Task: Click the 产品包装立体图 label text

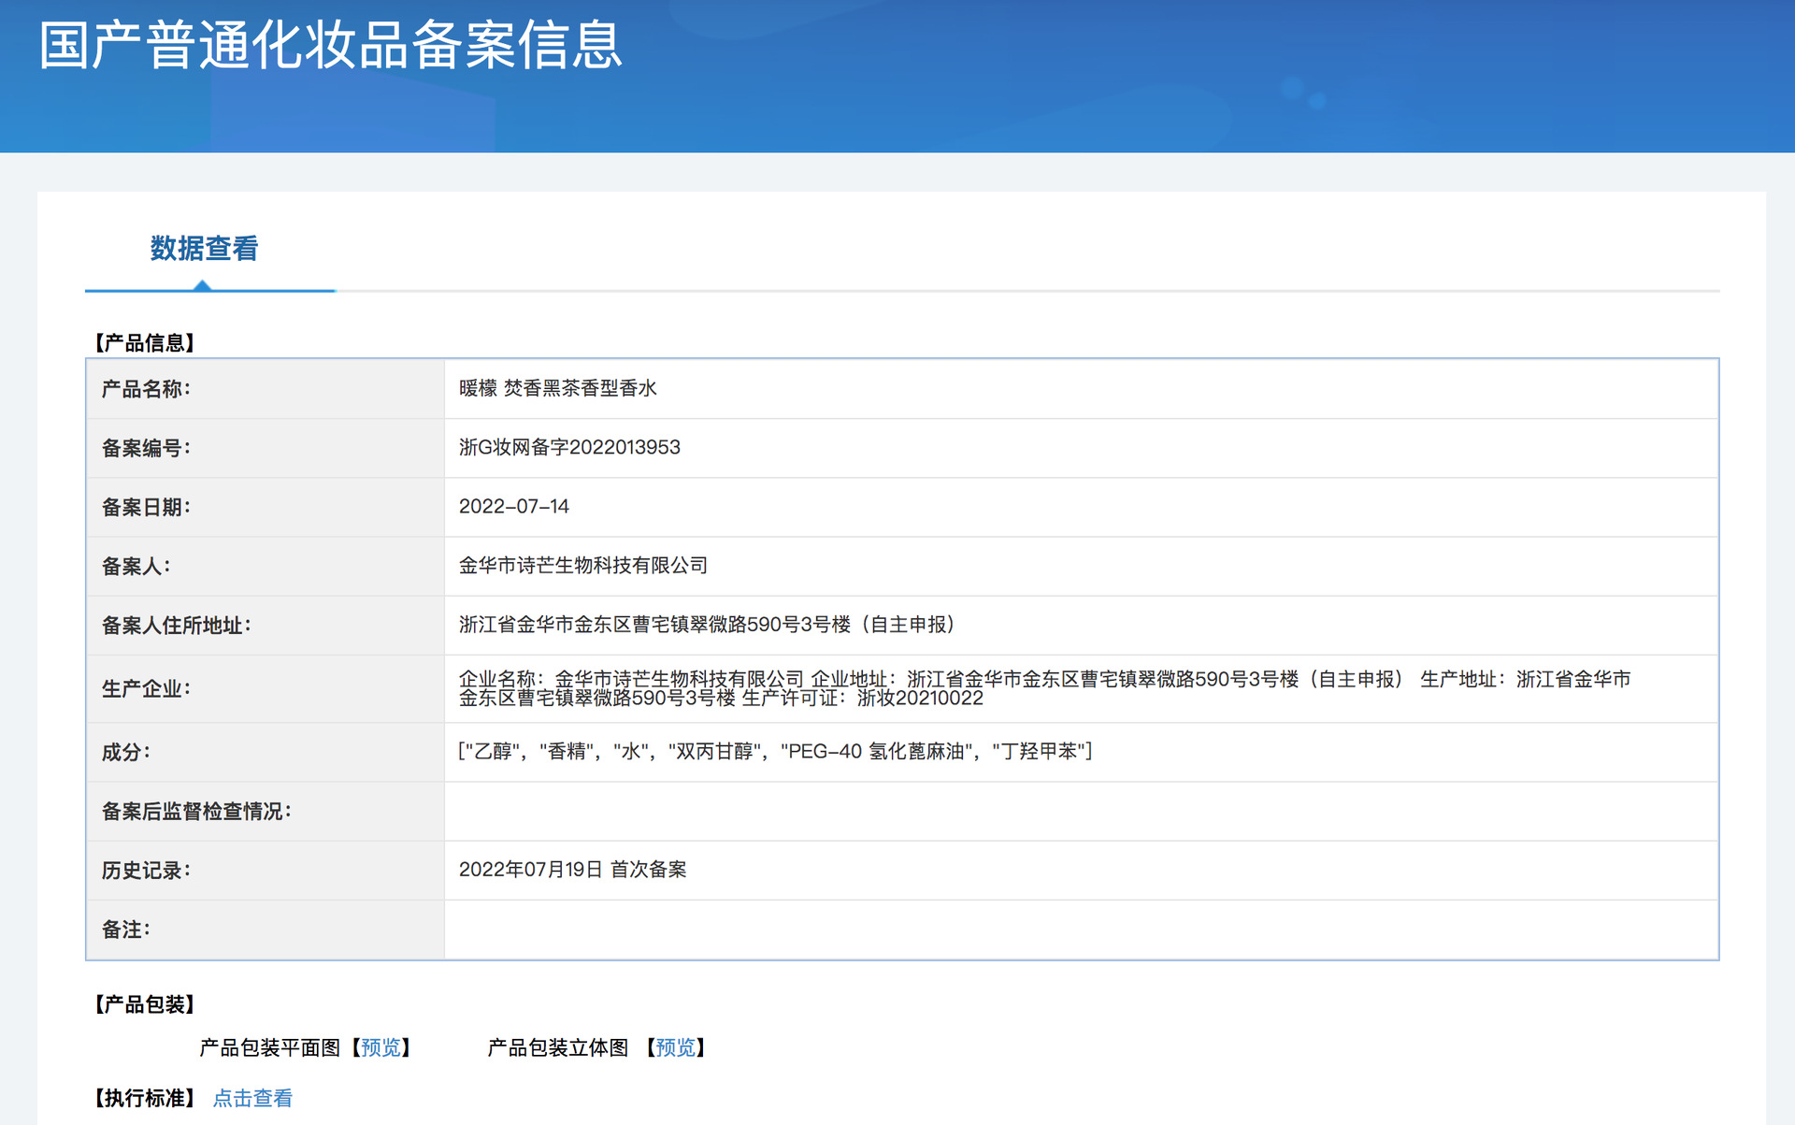Action: coord(557,1047)
